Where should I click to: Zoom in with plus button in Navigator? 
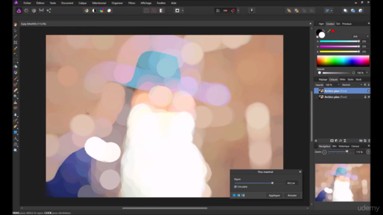tap(369, 152)
